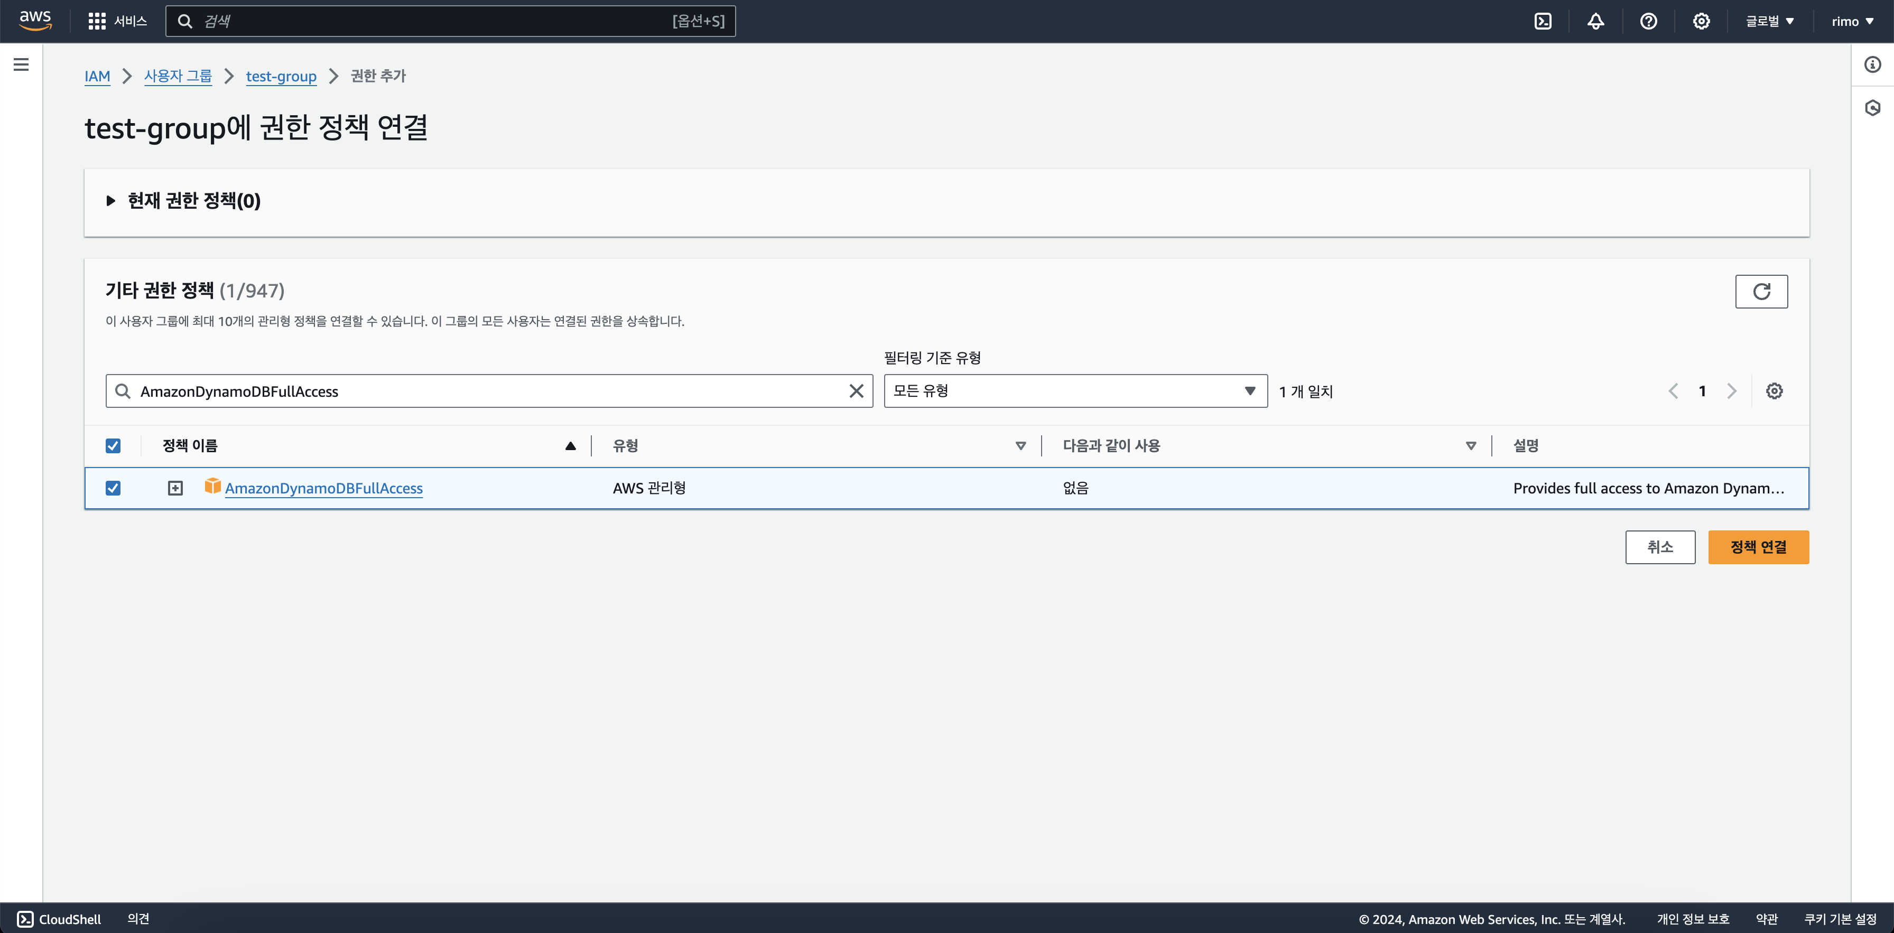Toggle the select-all policies checkbox
The width and height of the screenshot is (1894, 933).
tap(113, 445)
